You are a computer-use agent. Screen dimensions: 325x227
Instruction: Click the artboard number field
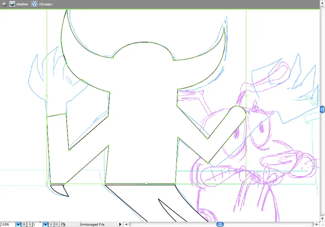tap(37, 225)
